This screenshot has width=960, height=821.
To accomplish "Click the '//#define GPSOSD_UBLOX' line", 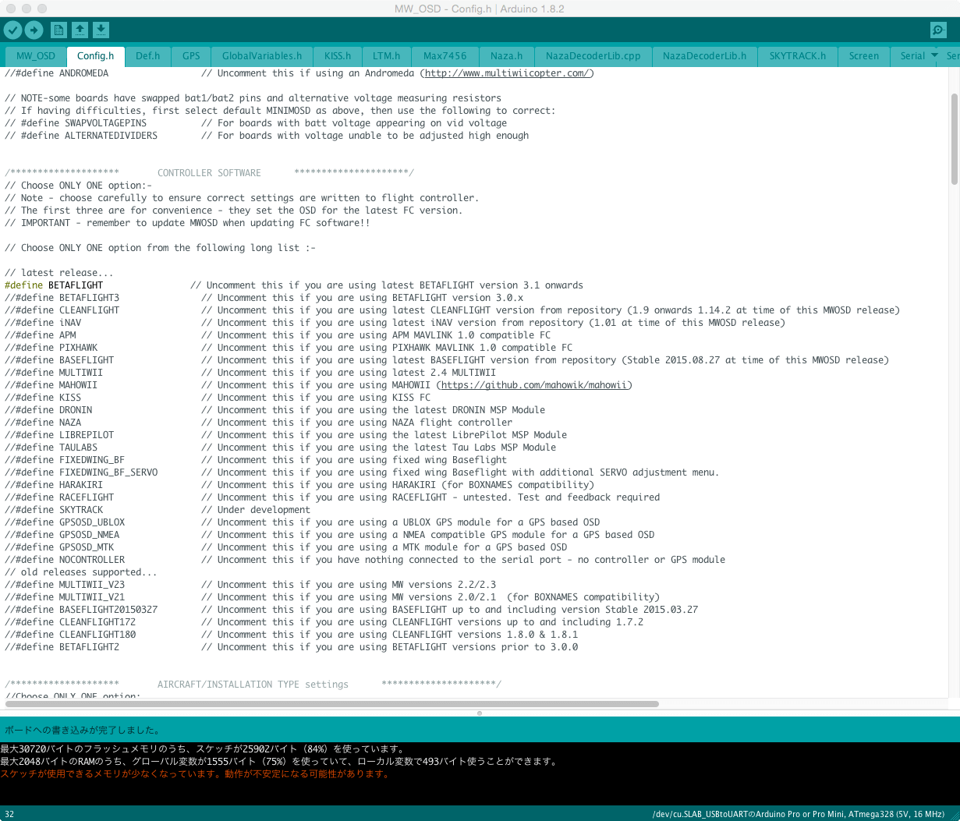I will click(x=302, y=522).
